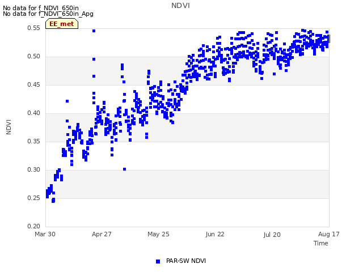Click 'No data for f_NDVI_650in_Apg' message

click(x=48, y=14)
